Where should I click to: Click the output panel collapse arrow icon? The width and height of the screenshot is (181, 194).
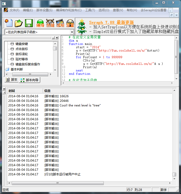click(4, 93)
